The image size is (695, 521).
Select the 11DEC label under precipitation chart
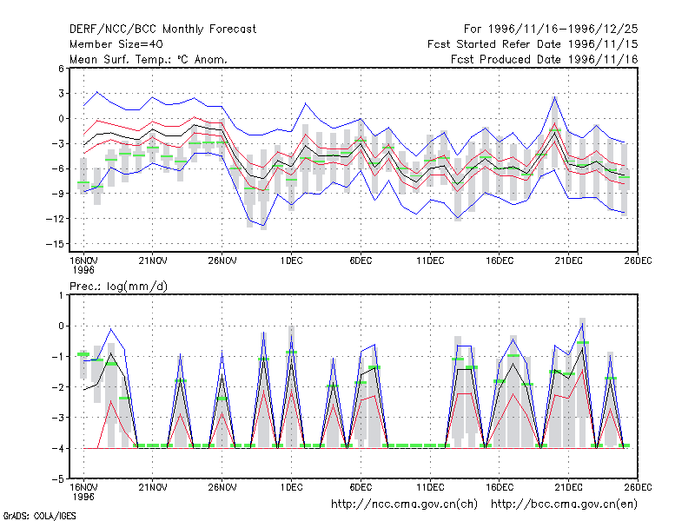(430, 487)
